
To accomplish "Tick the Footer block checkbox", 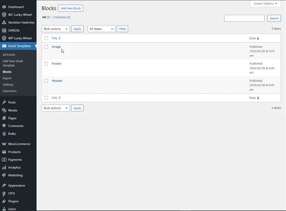I will [x=46, y=64].
